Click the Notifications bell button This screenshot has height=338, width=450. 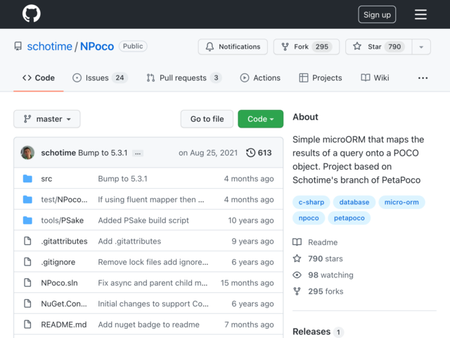coord(233,46)
